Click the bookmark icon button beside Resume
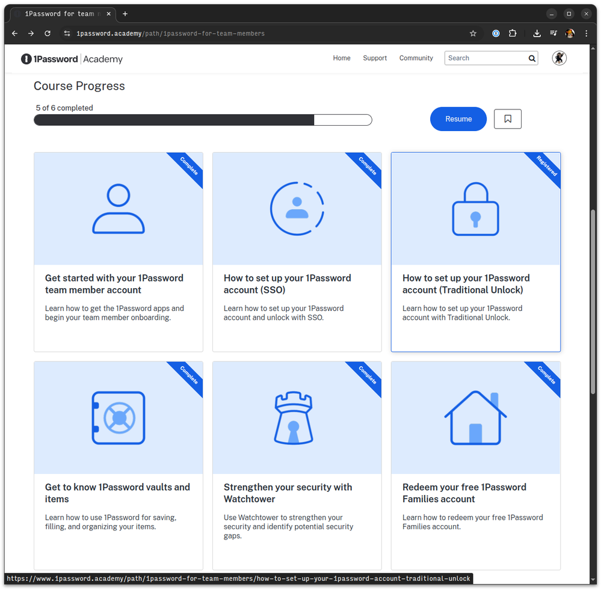The height and width of the screenshot is (590, 601). (x=507, y=119)
